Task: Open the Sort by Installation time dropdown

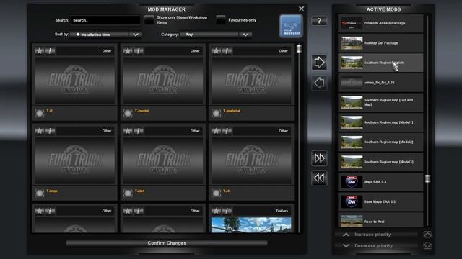Action: pos(106,35)
